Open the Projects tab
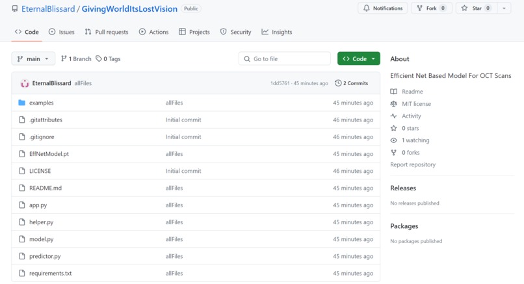This screenshot has height=284, width=524. (194, 32)
